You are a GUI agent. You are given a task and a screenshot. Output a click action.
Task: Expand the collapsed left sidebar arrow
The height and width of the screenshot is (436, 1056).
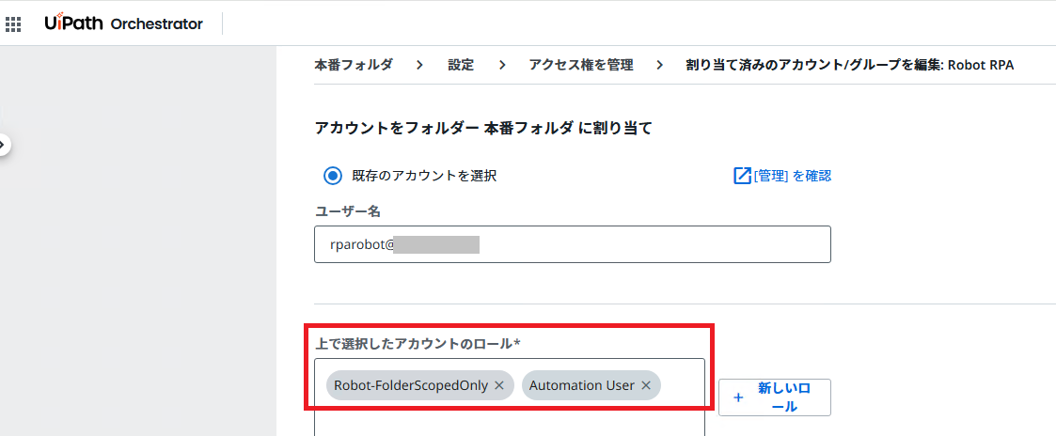(x=5, y=145)
